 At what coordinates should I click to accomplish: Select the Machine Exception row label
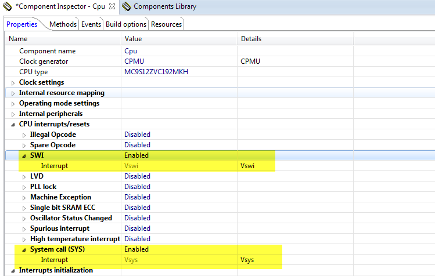click(x=60, y=197)
